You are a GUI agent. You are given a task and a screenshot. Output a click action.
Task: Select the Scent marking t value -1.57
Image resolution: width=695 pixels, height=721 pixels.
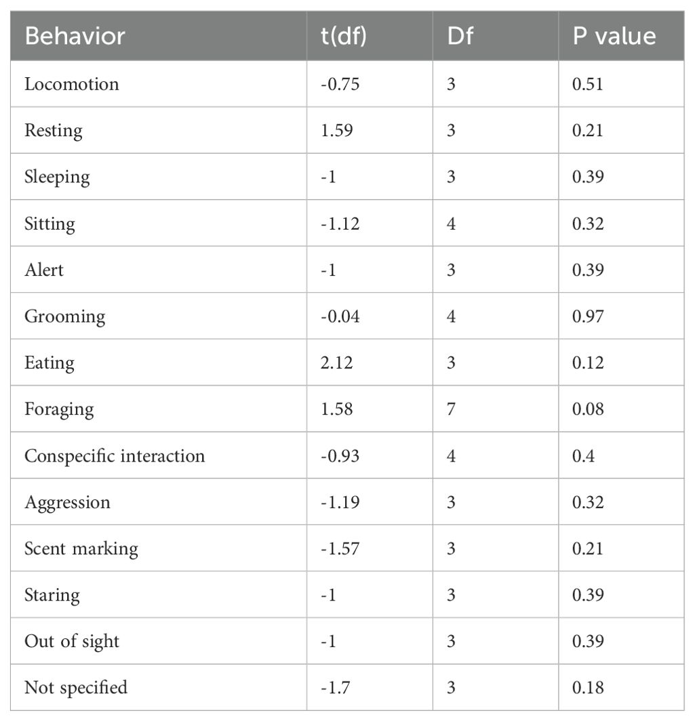(x=340, y=549)
